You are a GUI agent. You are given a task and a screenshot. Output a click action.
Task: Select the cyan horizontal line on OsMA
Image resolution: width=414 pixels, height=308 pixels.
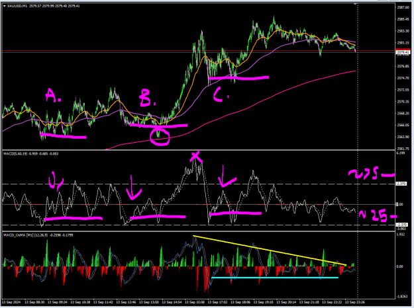(x=275, y=278)
